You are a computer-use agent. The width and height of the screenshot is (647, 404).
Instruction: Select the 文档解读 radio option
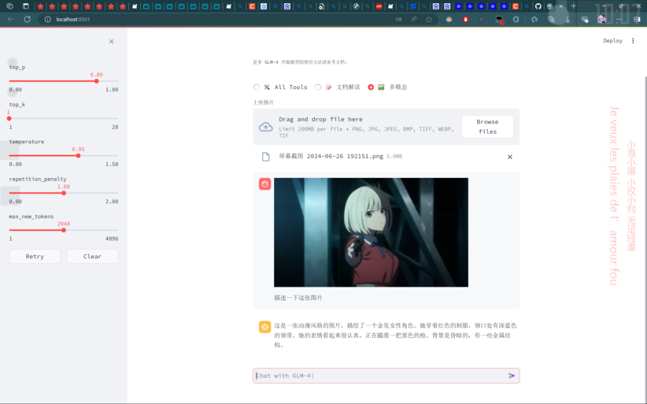(x=319, y=87)
